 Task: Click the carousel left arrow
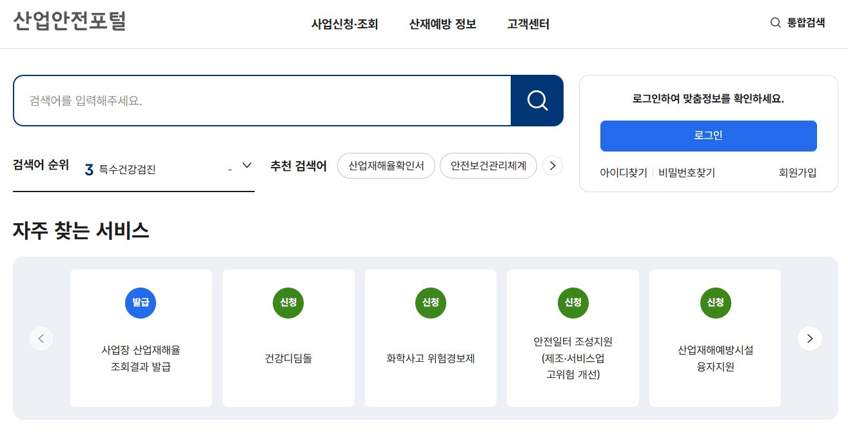pos(41,338)
